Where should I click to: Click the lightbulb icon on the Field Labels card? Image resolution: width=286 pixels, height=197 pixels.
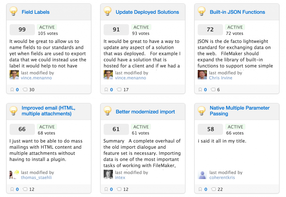coord(13,12)
